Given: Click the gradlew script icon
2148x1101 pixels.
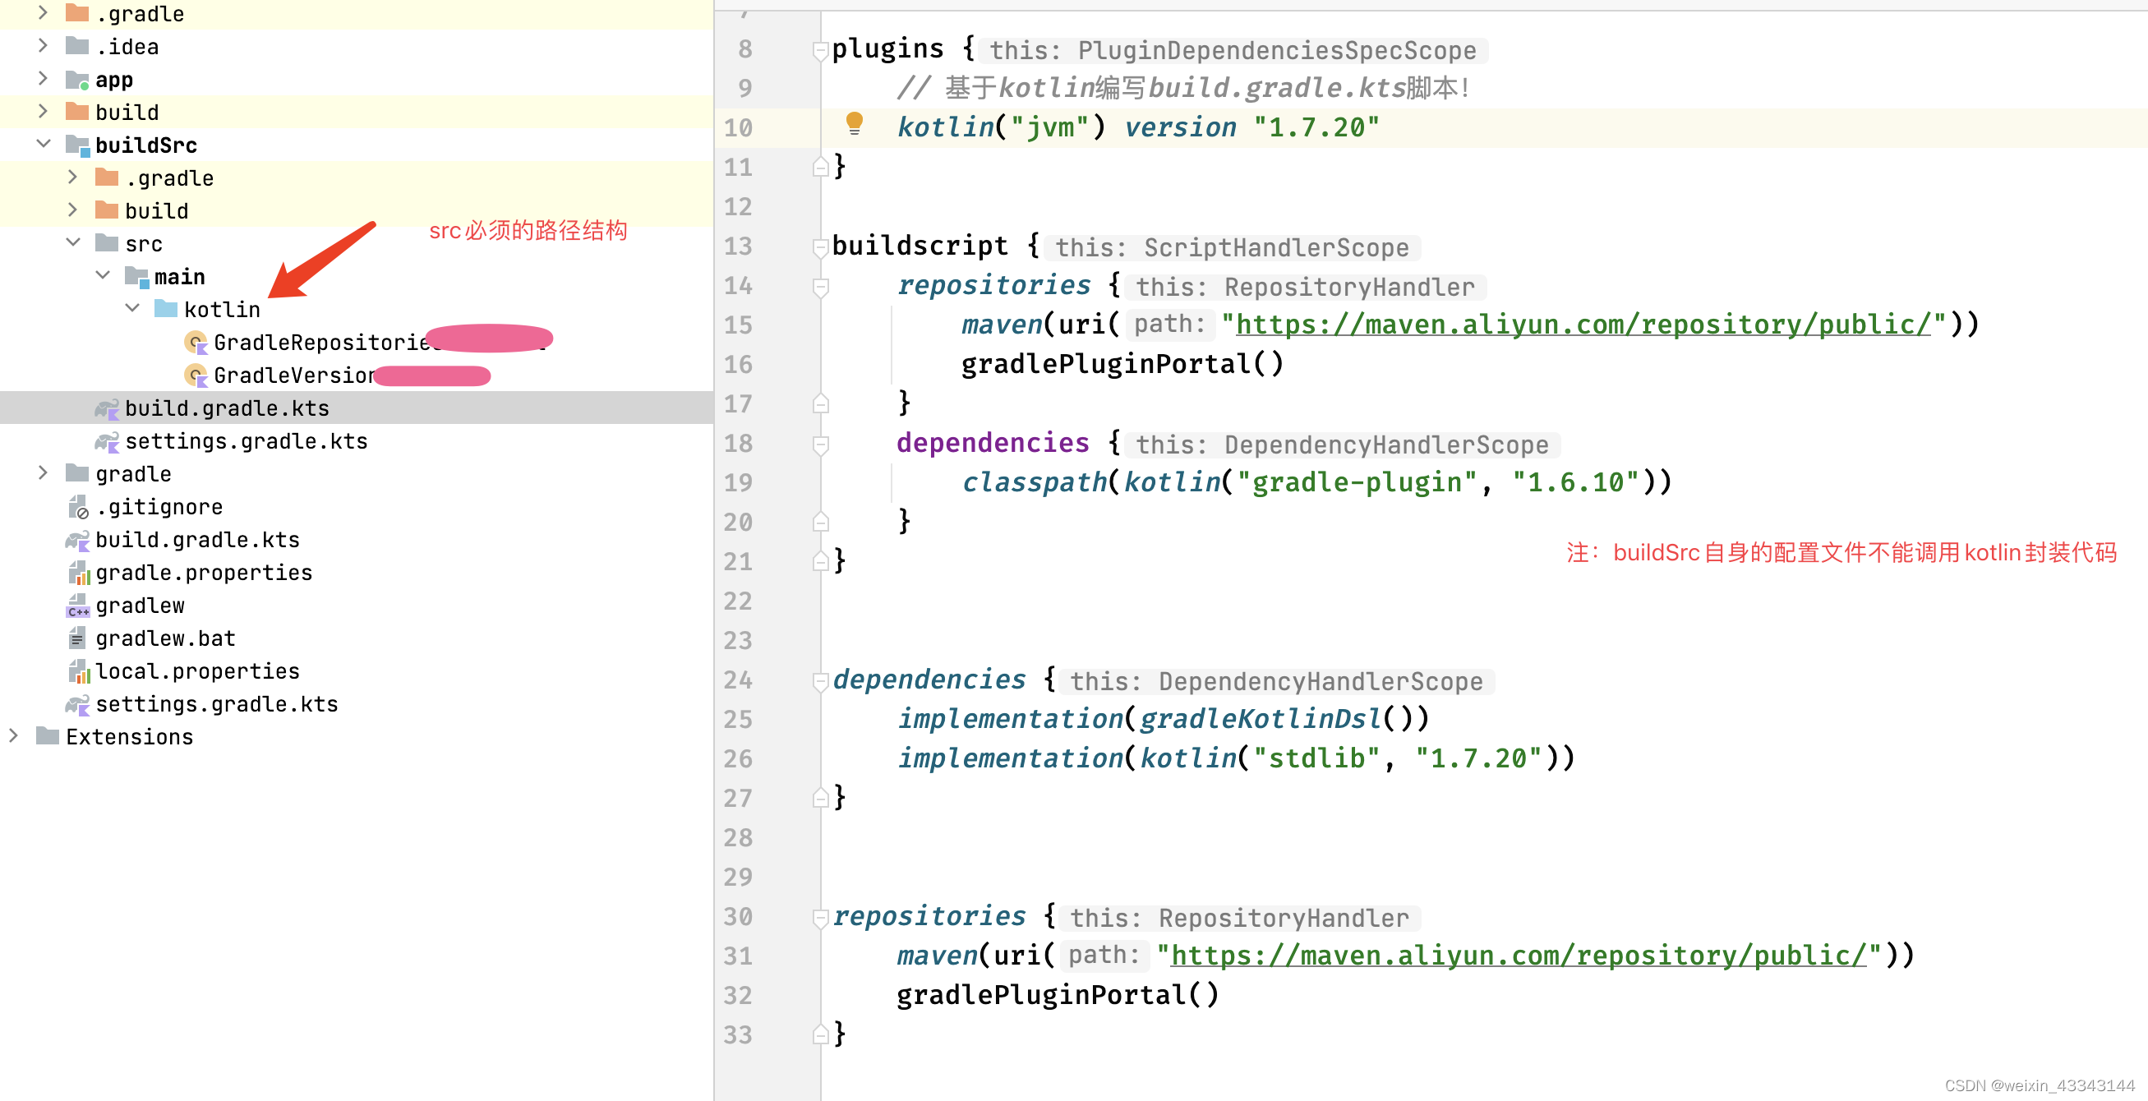Looking at the screenshot, I should (77, 605).
